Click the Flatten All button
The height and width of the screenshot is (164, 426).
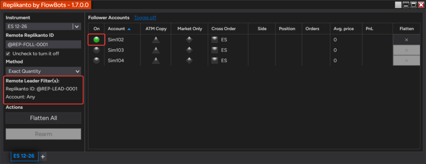(x=43, y=118)
